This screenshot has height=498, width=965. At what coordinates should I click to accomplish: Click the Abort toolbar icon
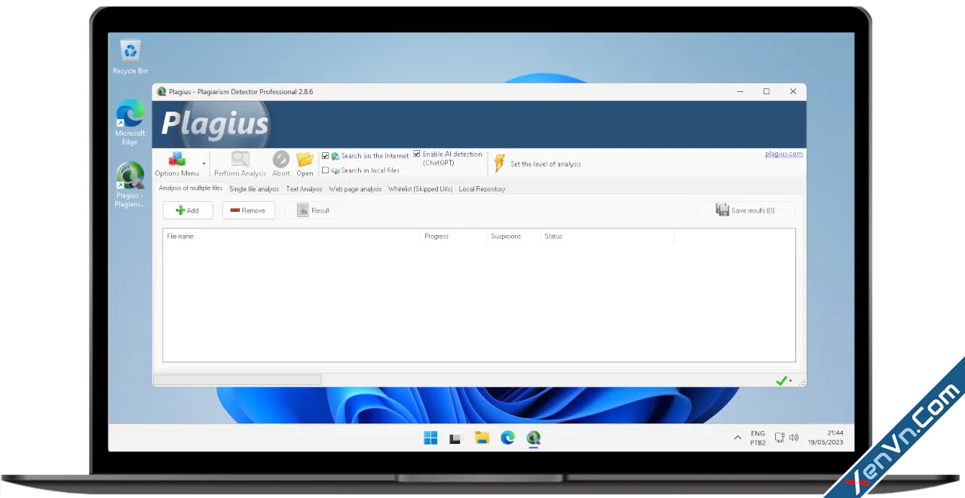(280, 159)
